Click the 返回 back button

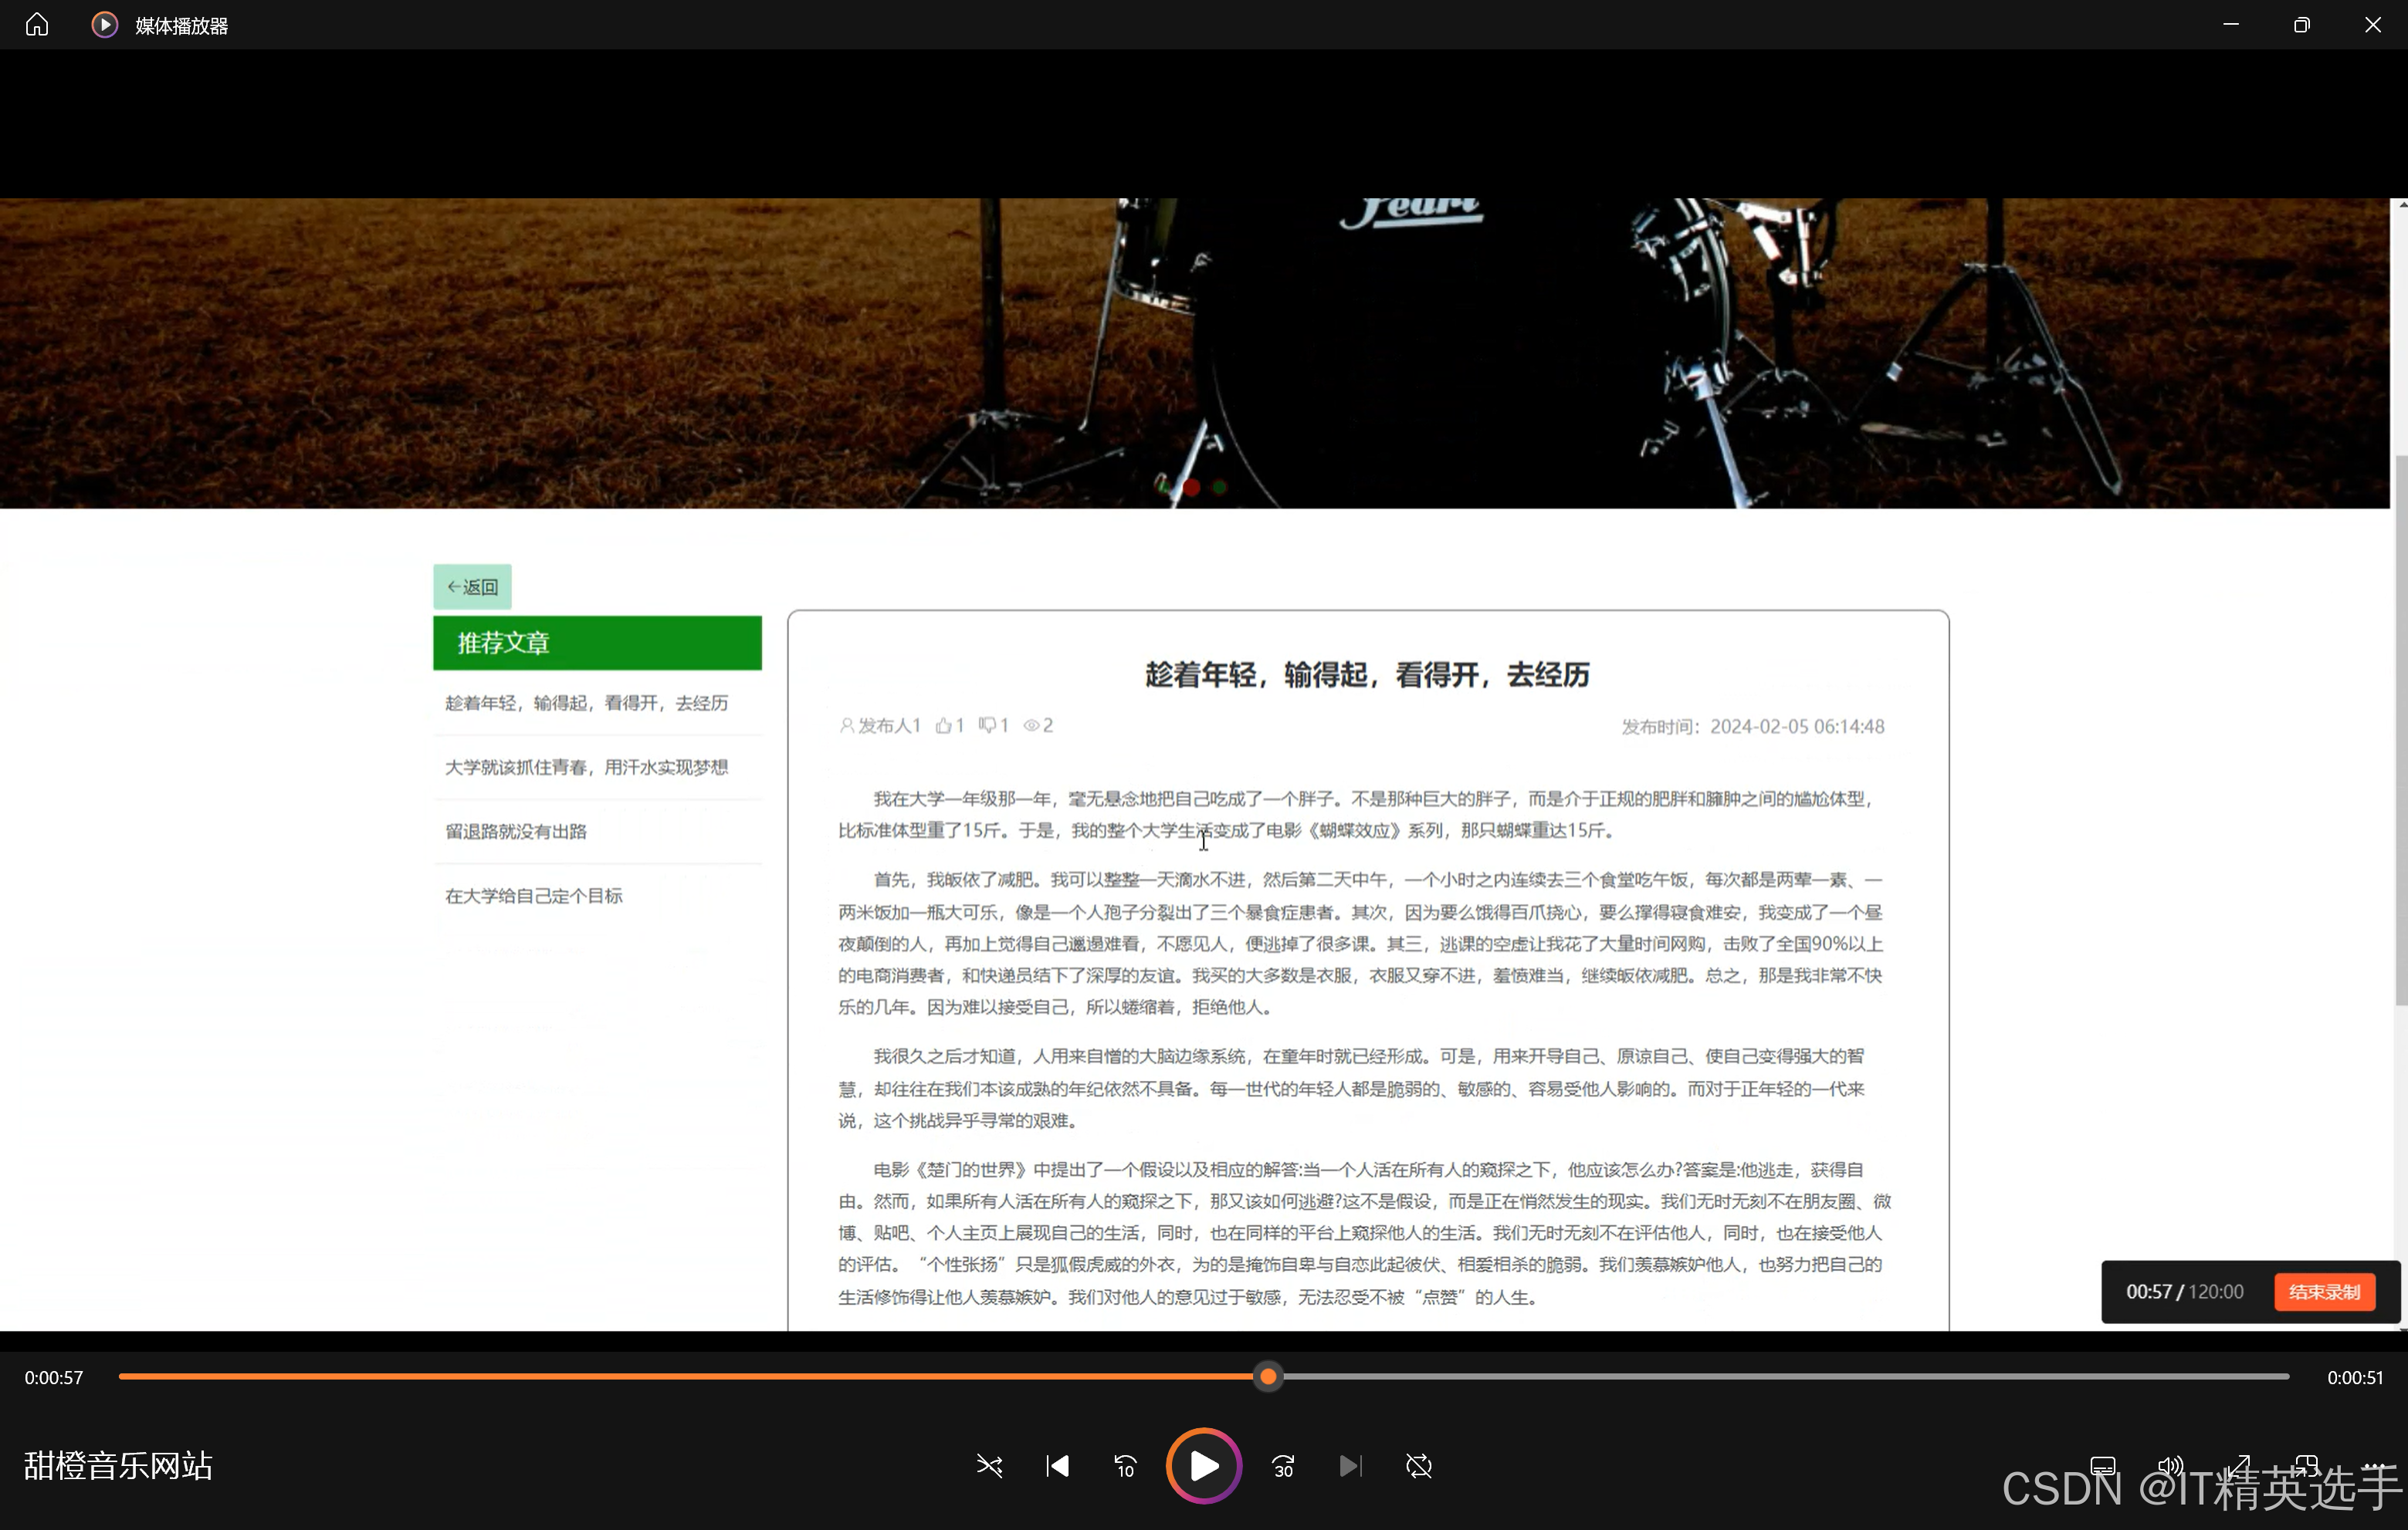click(x=472, y=586)
